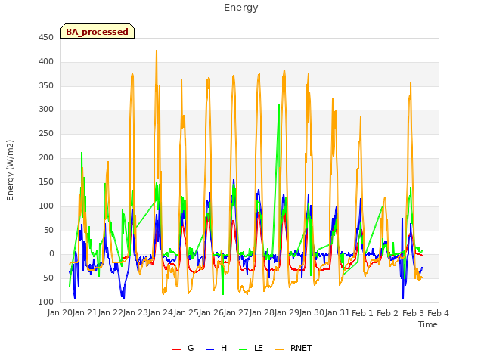
Task: Click the 200 y-axis tick label
Action: pos(46,158)
